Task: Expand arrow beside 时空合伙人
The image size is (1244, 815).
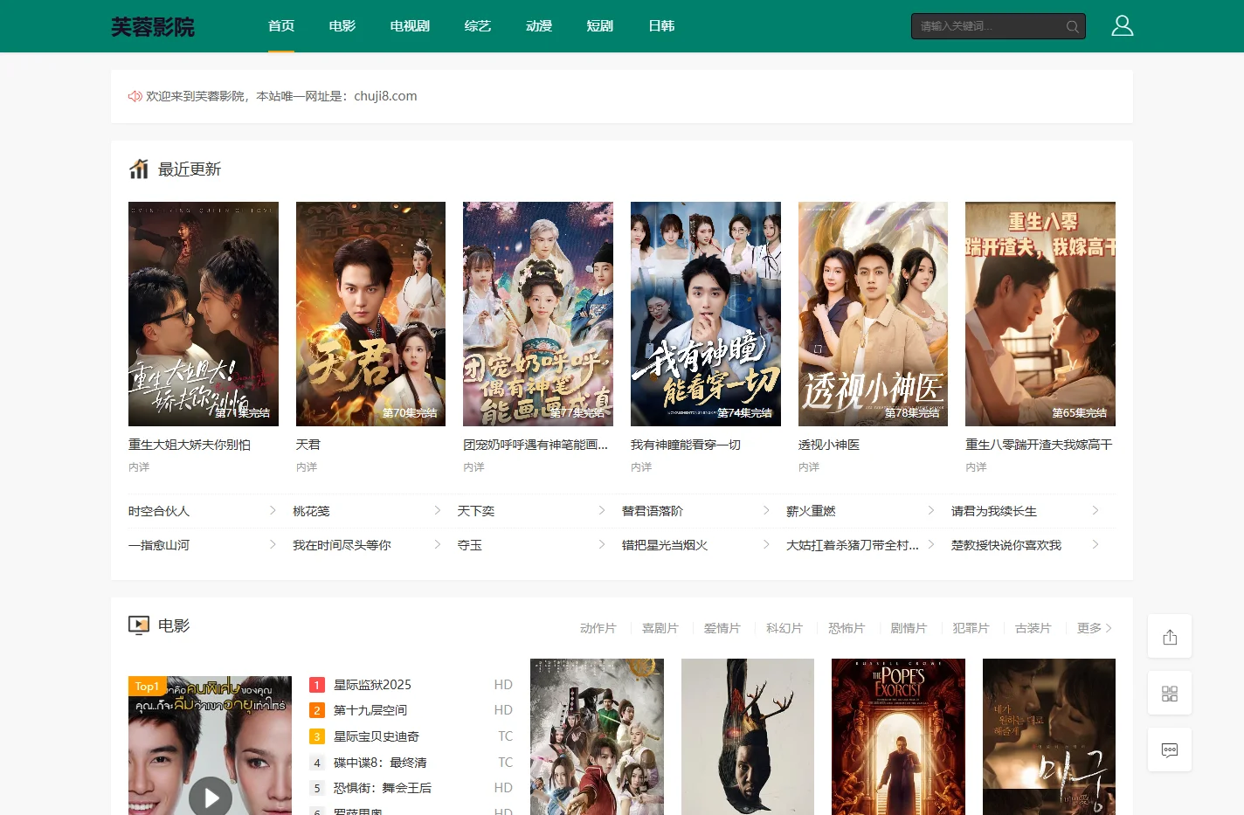Action: (273, 510)
